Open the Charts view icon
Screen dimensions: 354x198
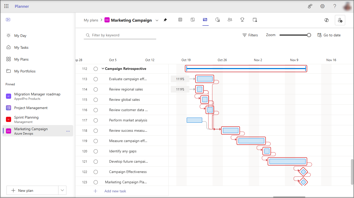tap(217, 20)
